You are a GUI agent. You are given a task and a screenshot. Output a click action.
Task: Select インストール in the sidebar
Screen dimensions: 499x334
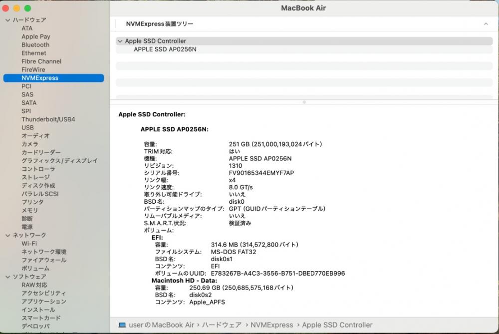coord(38,310)
